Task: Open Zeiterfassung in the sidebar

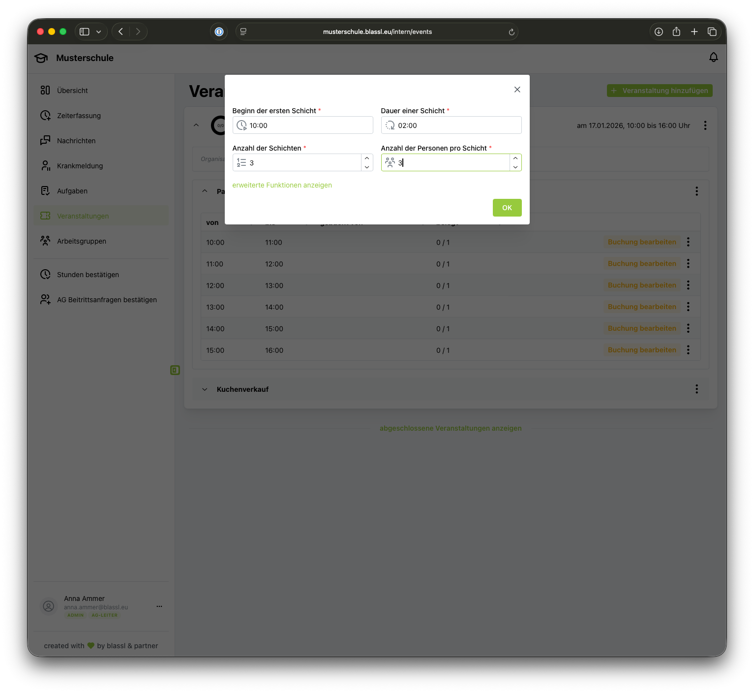Action: [x=79, y=116]
